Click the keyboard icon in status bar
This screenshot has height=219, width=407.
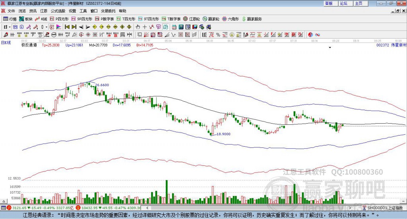pyautogui.click(x=3, y=208)
